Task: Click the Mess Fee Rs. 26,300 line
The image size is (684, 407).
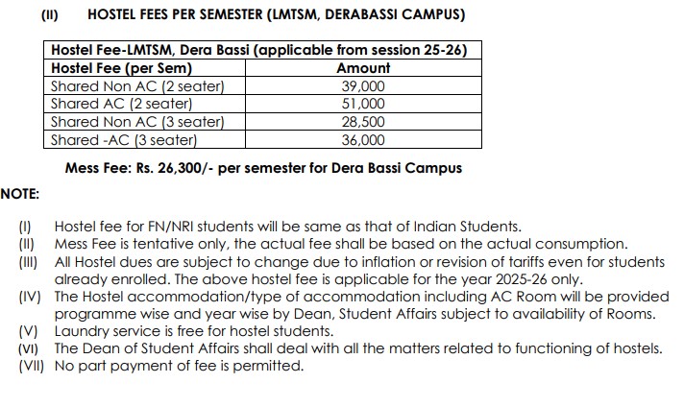Action: click(263, 168)
